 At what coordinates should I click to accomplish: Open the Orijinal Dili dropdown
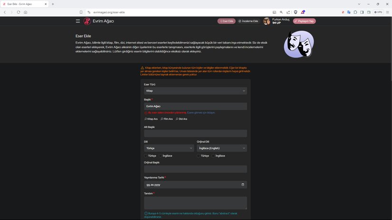(x=221, y=148)
